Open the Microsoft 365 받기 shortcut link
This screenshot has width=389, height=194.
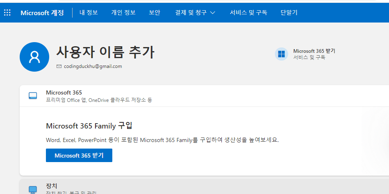tap(314, 51)
